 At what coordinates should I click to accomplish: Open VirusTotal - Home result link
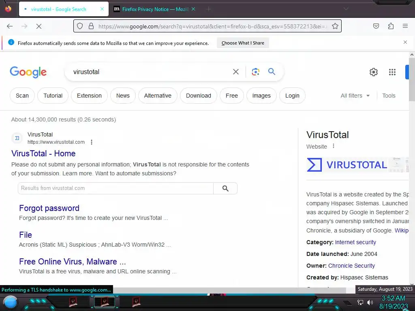[43, 153]
